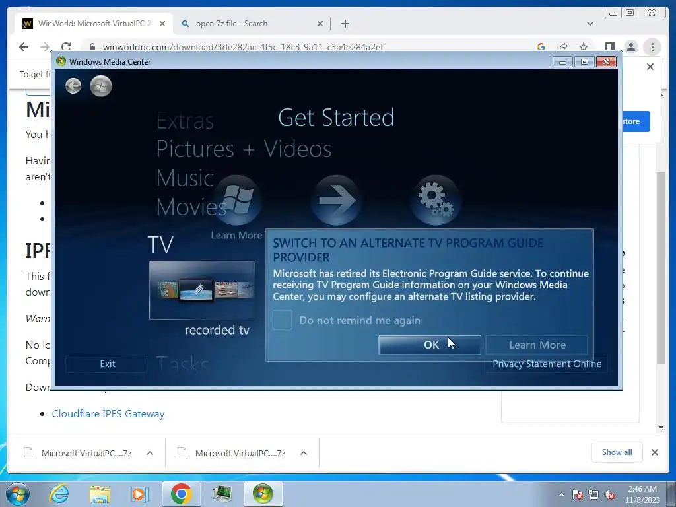Select the TV menu heading
676x507 pixels.
(160, 245)
